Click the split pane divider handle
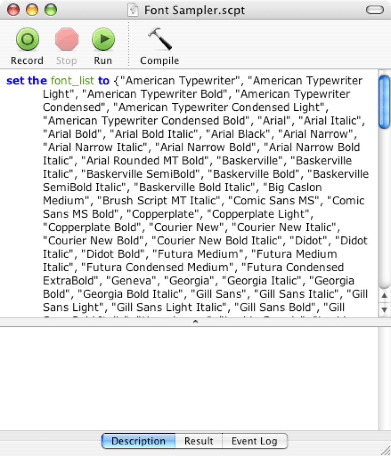The image size is (391, 456). pyautogui.click(x=196, y=322)
